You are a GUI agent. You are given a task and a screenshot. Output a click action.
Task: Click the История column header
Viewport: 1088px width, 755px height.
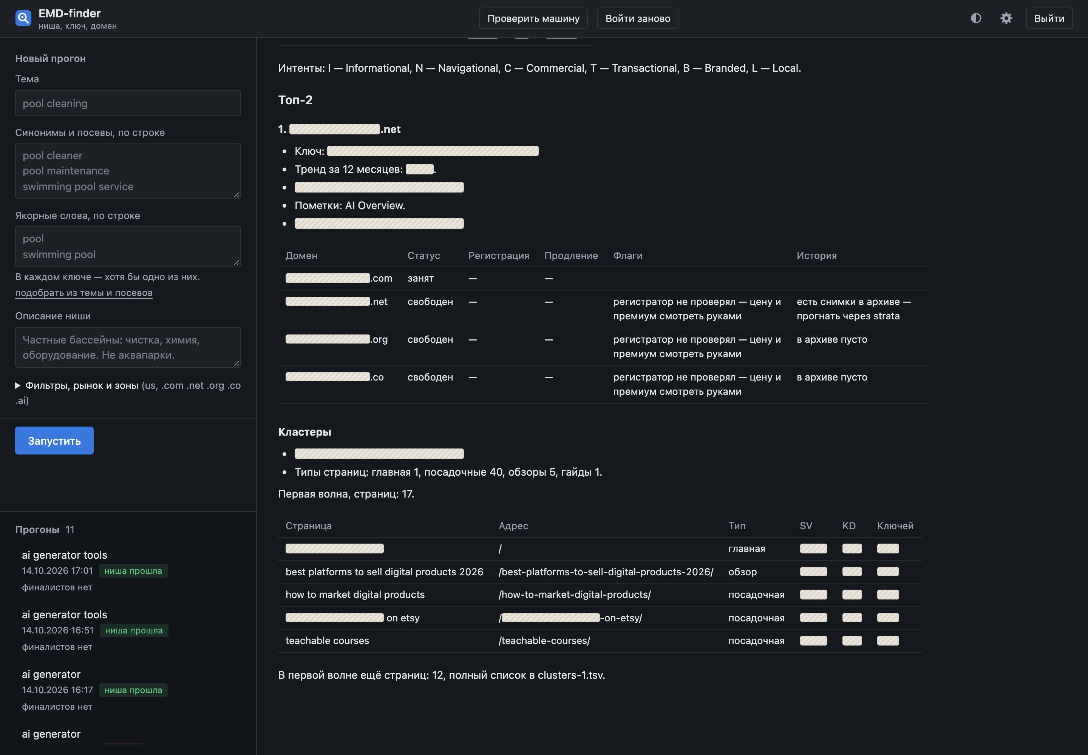click(x=817, y=256)
